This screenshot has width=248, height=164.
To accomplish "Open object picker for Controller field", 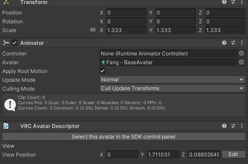I will coord(241,53).
